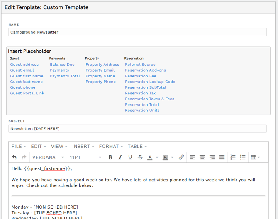Viewport: 278px width, 219px height.
Task: Insert the Reservation Lookup Code placeholder
Action: pyautogui.click(x=150, y=82)
